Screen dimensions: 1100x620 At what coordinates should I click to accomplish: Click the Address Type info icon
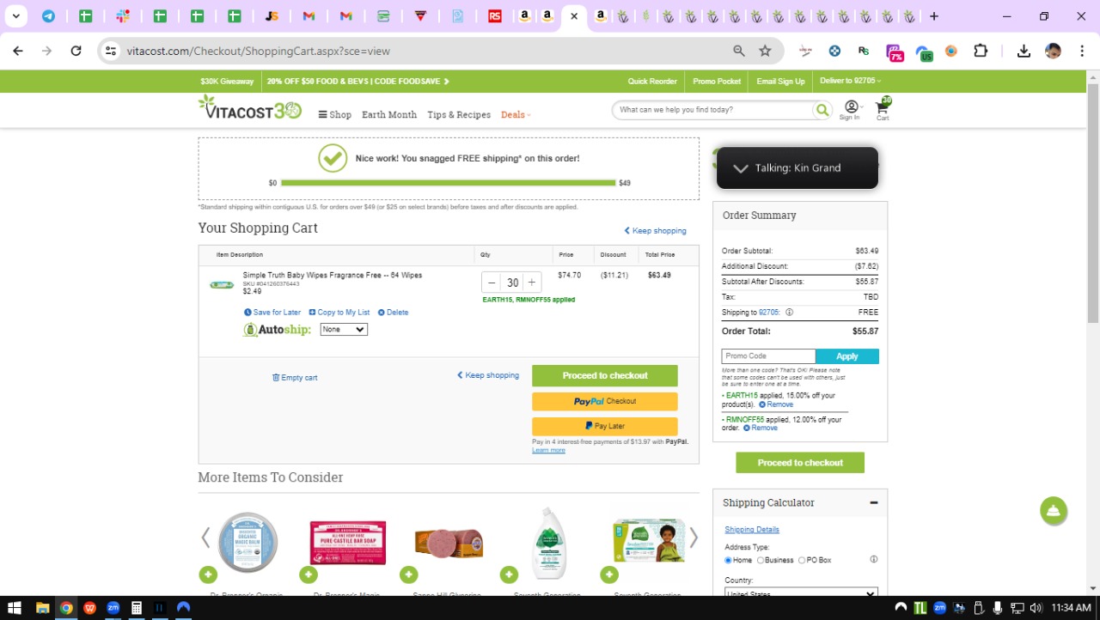pyautogui.click(x=873, y=560)
